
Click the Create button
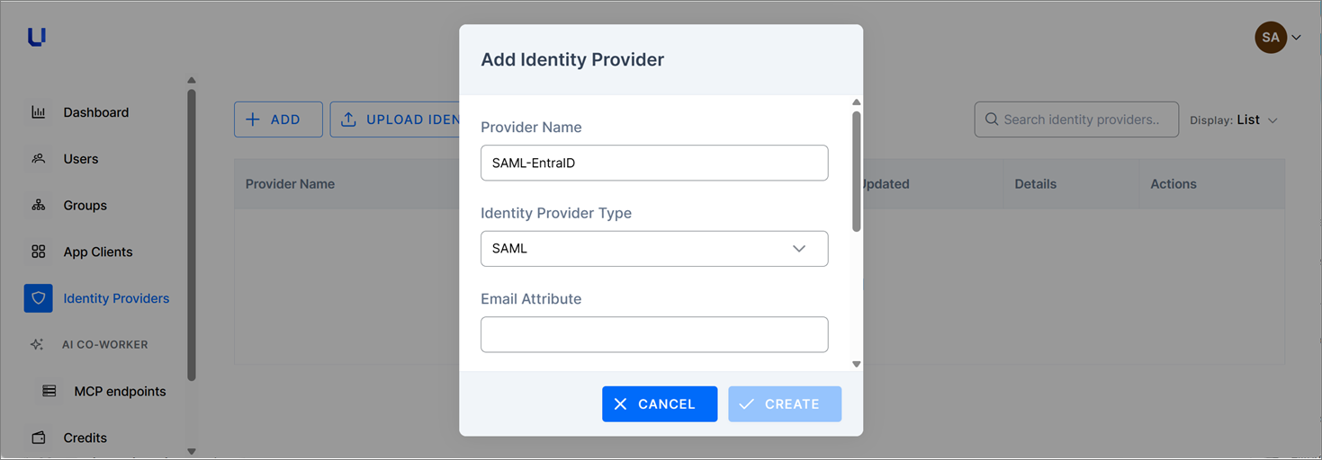pyautogui.click(x=785, y=404)
